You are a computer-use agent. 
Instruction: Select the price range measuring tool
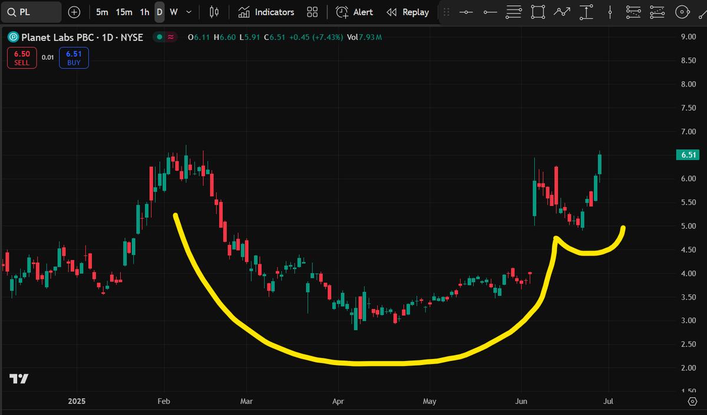586,12
